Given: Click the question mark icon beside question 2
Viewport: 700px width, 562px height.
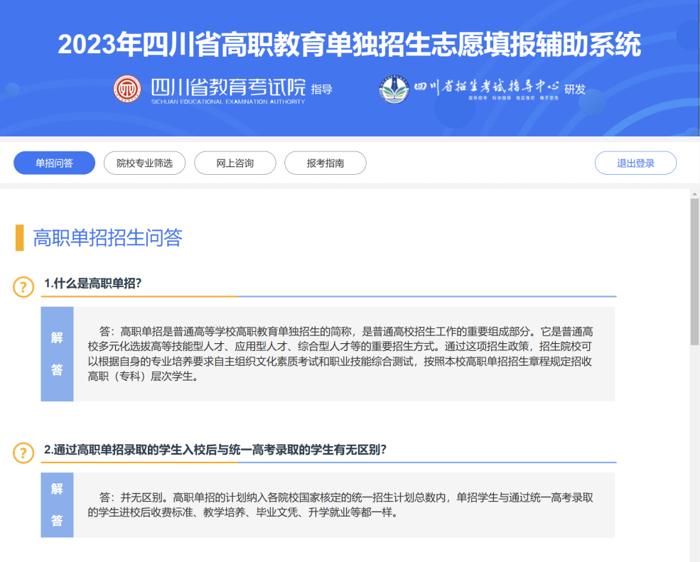Looking at the screenshot, I should 23,453.
